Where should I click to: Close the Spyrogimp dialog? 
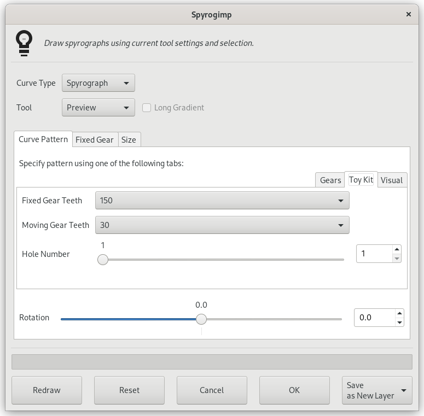pyautogui.click(x=409, y=14)
